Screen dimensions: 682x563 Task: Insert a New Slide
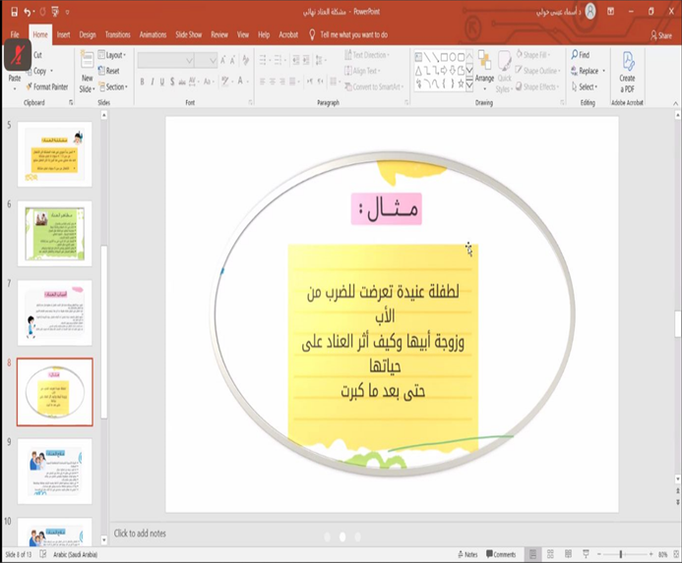(87, 71)
